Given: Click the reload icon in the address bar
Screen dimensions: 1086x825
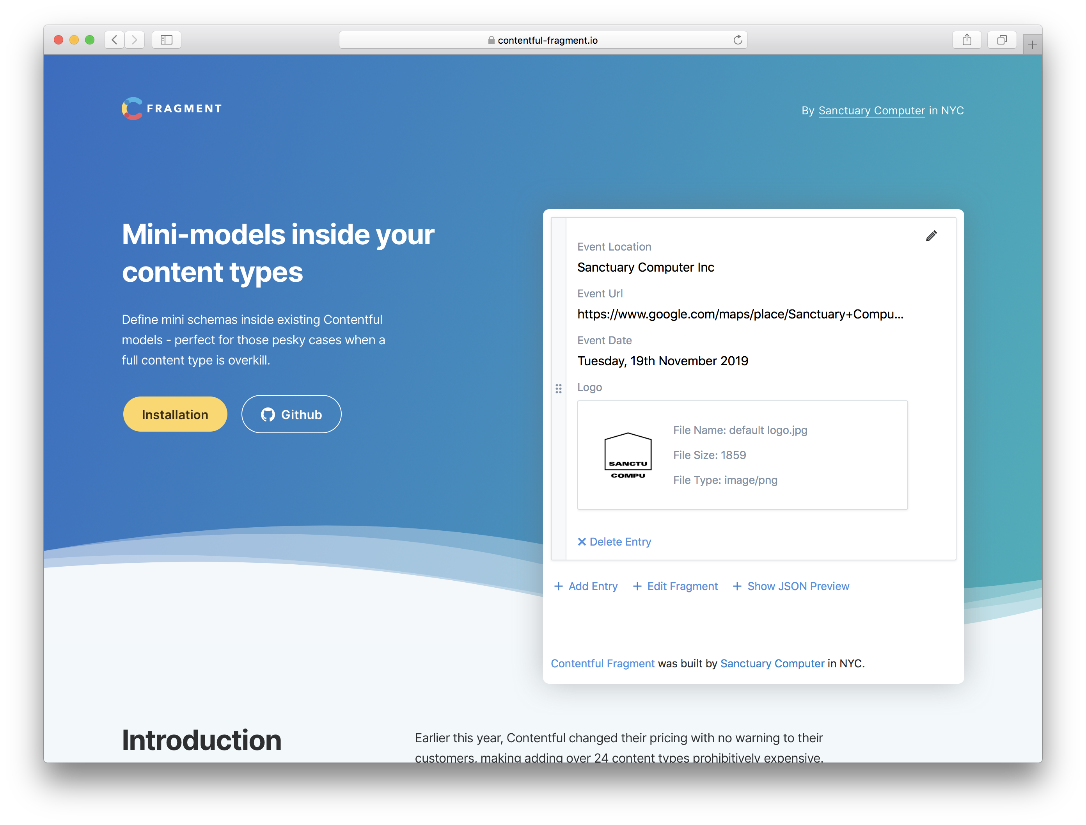Looking at the screenshot, I should 737,40.
